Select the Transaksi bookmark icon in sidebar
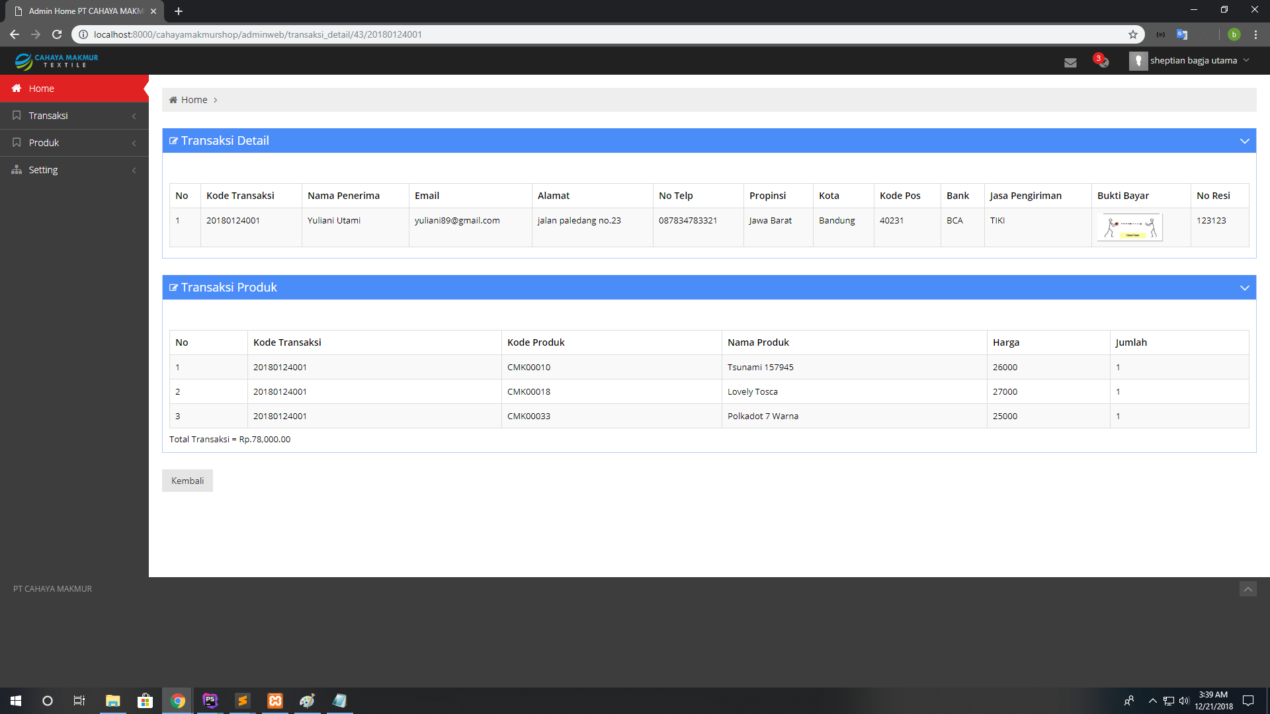This screenshot has width=1270, height=714. tap(17, 115)
